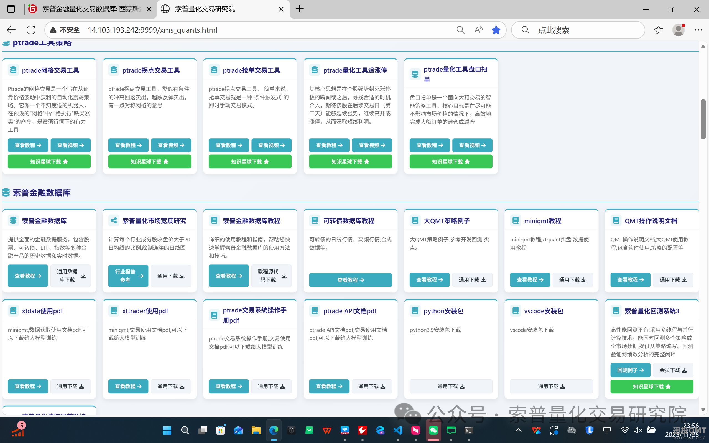
Task: Toggle the blue favorite star icon
Action: 496,30
